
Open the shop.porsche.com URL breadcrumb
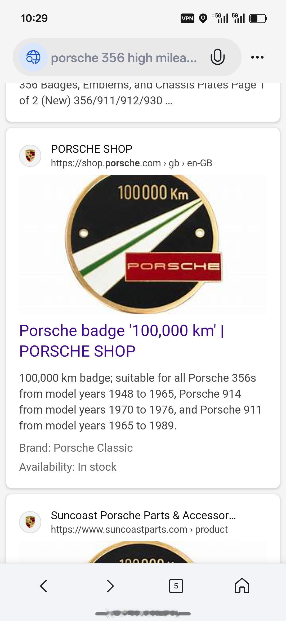pyautogui.click(x=131, y=163)
